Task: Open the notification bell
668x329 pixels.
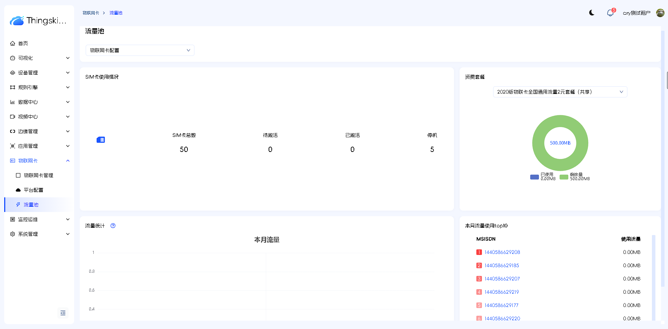Action: (x=610, y=13)
